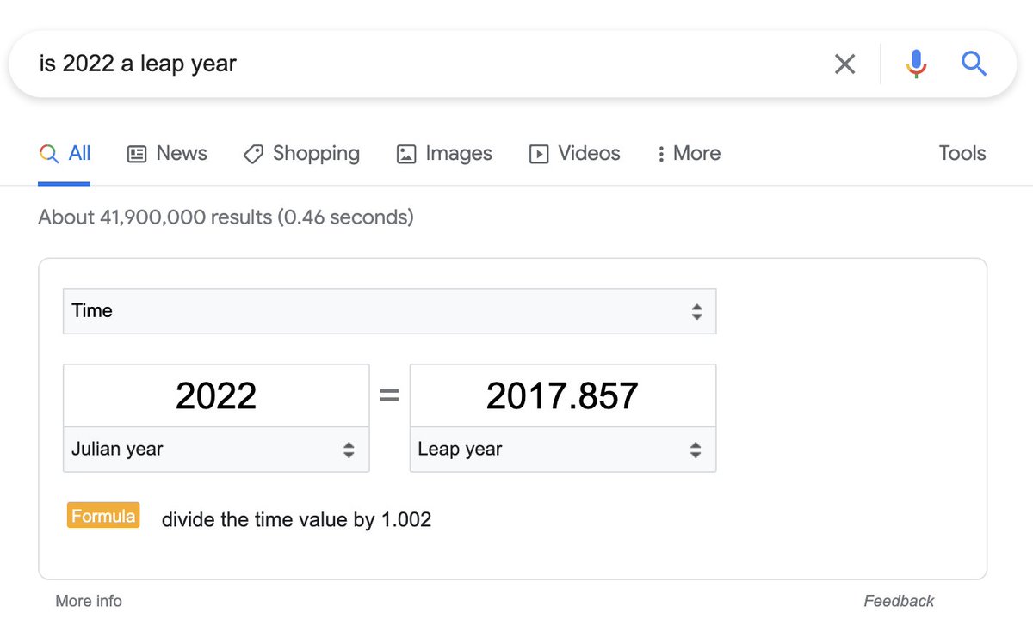Open the Julian year unit dropdown
This screenshot has width=1033, height=637.
(216, 450)
